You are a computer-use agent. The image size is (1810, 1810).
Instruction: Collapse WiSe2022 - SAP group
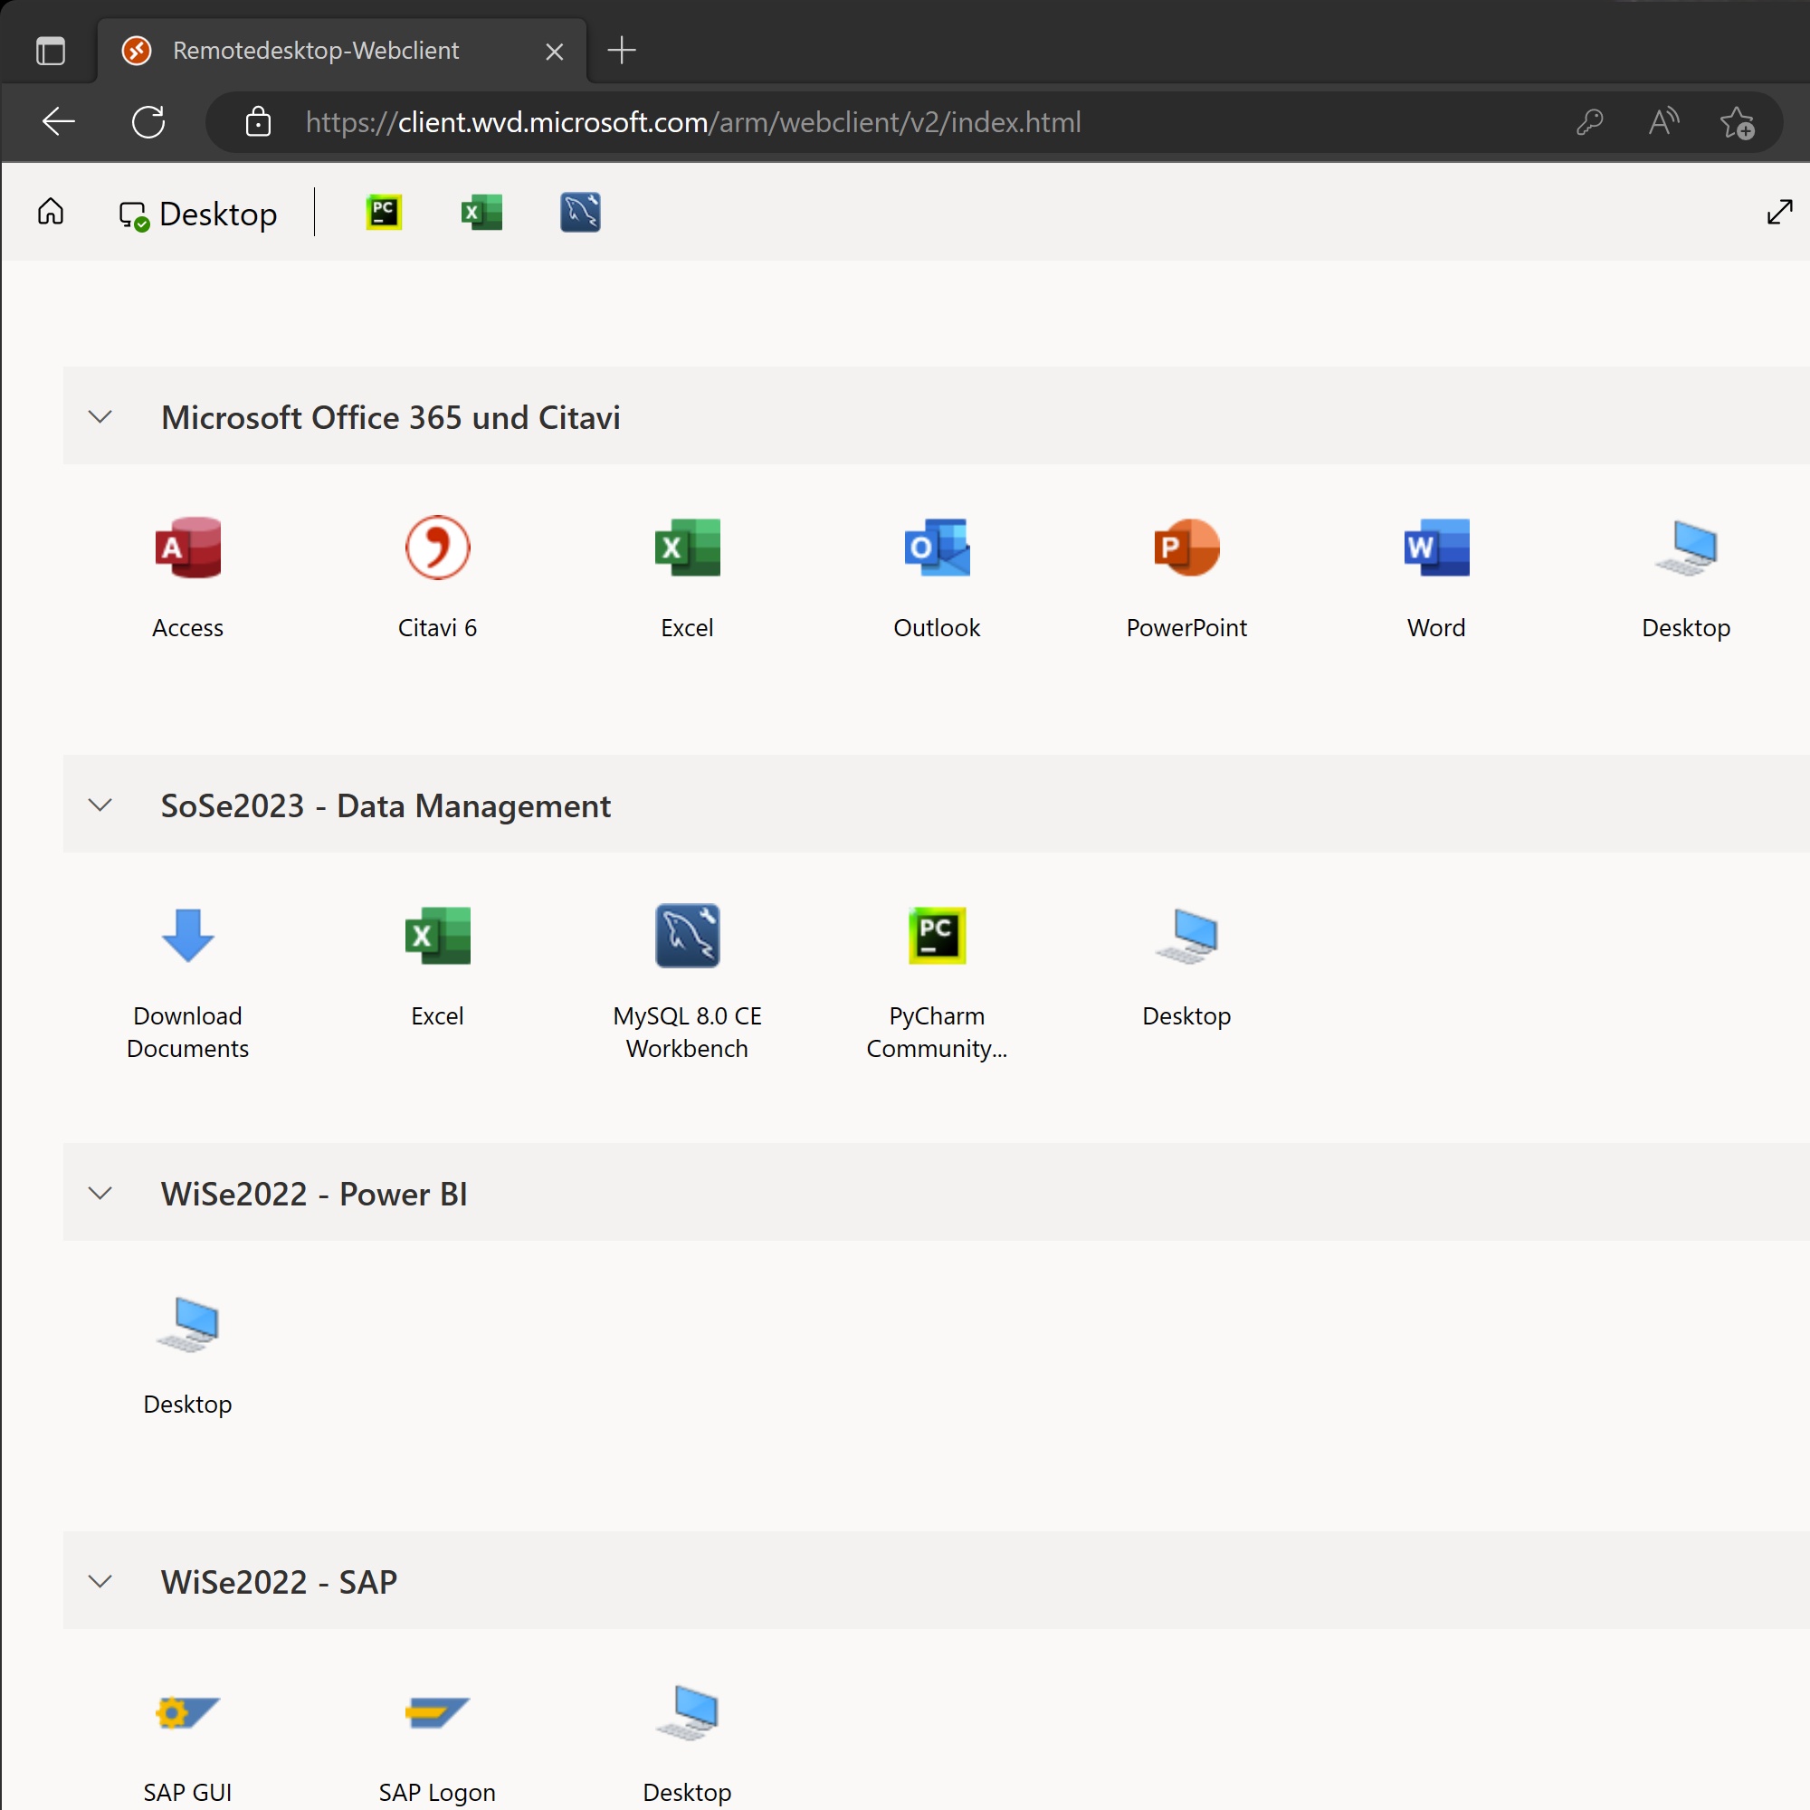coord(100,1581)
